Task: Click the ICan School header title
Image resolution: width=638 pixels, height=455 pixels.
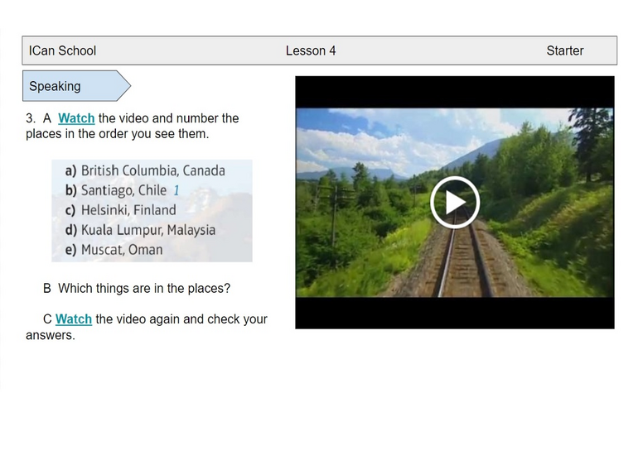Action: [x=62, y=50]
